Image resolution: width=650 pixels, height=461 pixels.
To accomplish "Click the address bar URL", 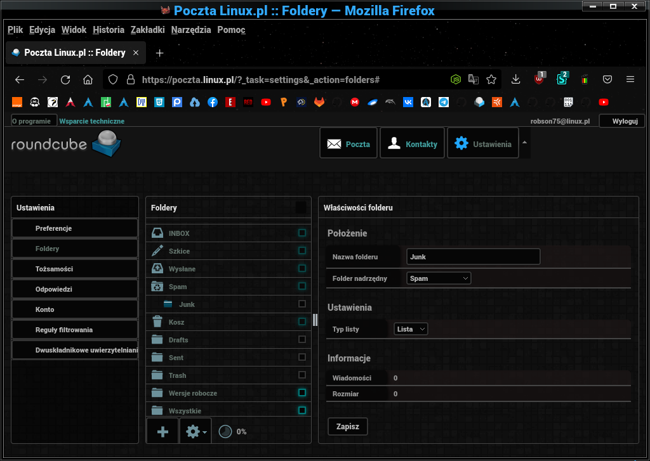I will click(261, 79).
